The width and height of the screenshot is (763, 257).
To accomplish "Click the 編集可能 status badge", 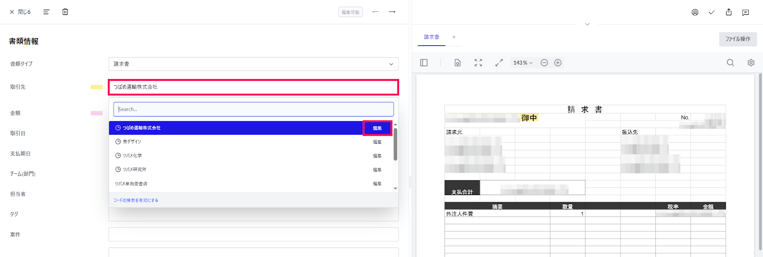I will [x=351, y=12].
